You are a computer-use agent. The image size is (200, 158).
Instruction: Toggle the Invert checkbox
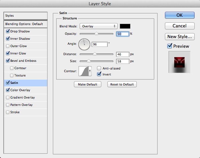[x=99, y=74]
